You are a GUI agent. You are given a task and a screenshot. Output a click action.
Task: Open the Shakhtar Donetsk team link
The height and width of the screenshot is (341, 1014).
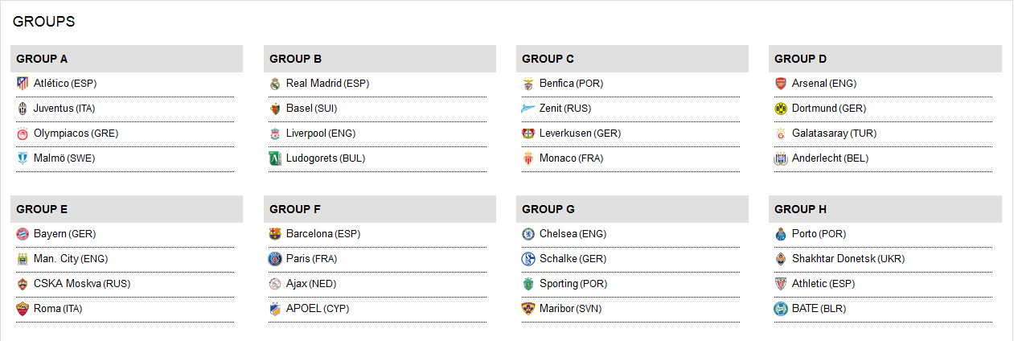point(831,259)
